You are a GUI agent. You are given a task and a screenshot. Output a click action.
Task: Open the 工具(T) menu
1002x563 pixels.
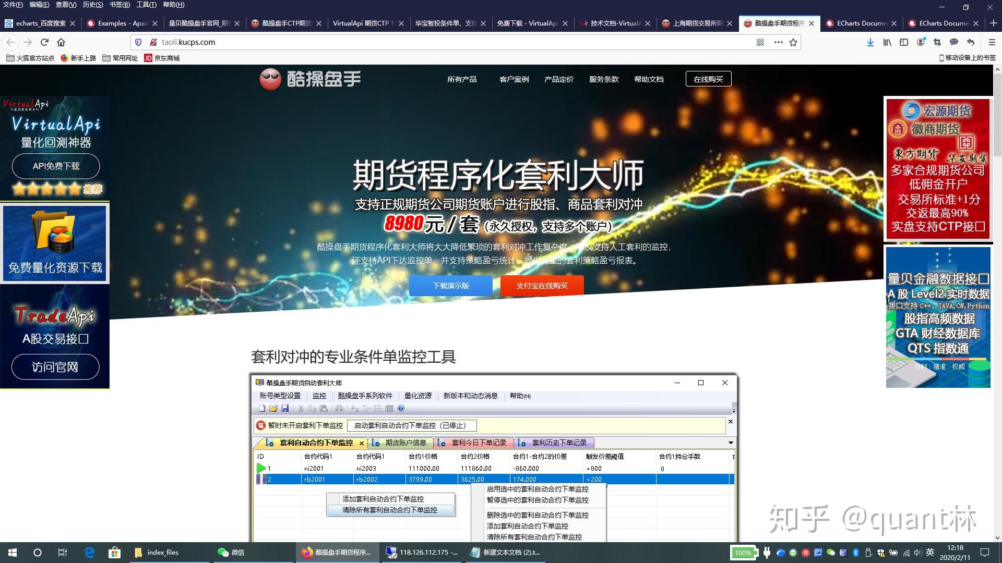[146, 5]
